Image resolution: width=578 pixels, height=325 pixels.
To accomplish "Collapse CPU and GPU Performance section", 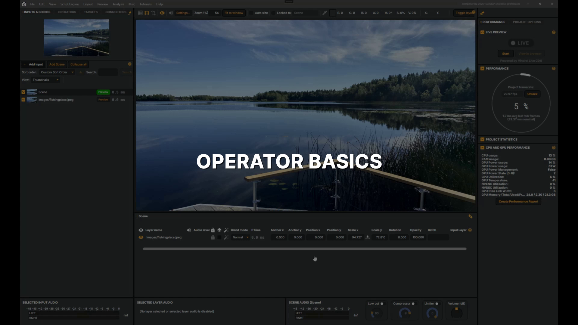I will [x=482, y=148].
